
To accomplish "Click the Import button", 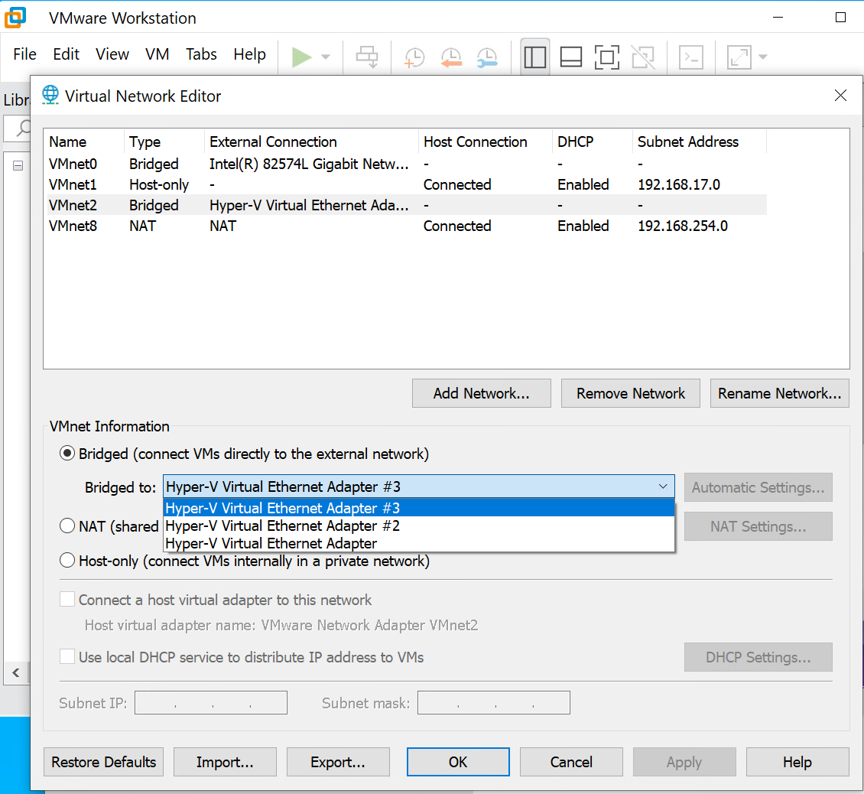I will click(x=225, y=762).
